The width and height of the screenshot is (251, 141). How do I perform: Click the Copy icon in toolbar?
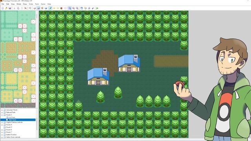pos(18,8)
